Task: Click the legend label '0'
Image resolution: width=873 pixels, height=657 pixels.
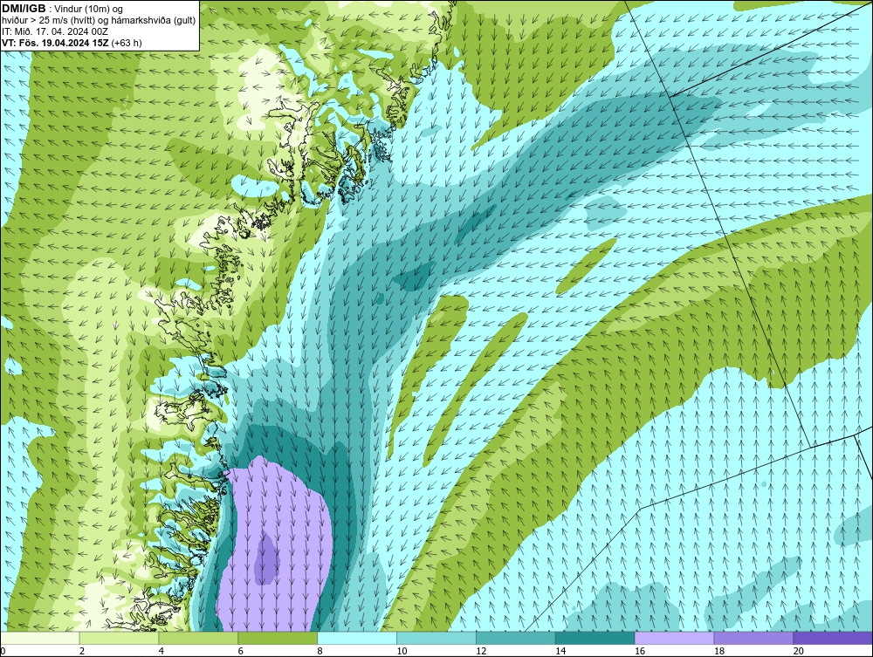Action: pyautogui.click(x=3, y=651)
